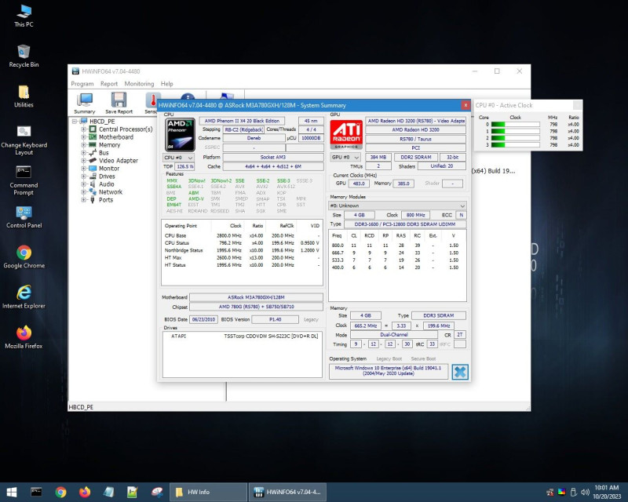Select the Network tree icon
Screen dimensions: 628x502
(93, 191)
